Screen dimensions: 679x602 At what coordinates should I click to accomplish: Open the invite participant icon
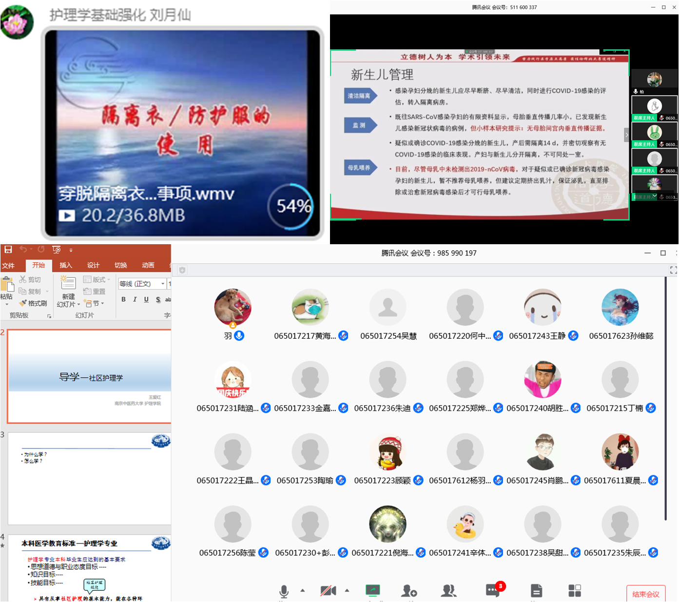408,591
